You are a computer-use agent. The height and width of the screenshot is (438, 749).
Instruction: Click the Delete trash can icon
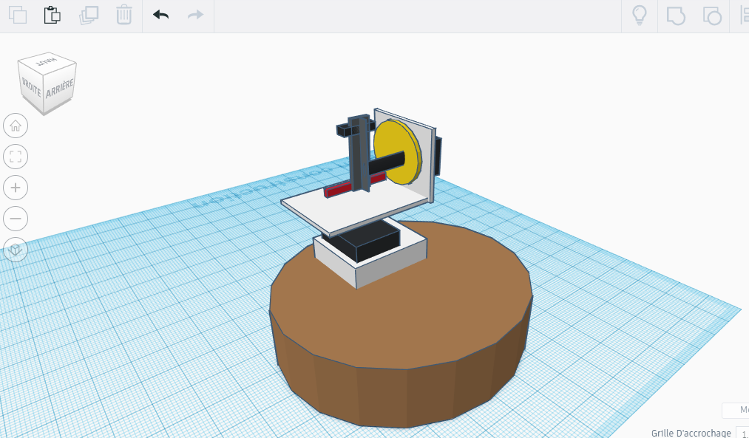[x=124, y=15]
